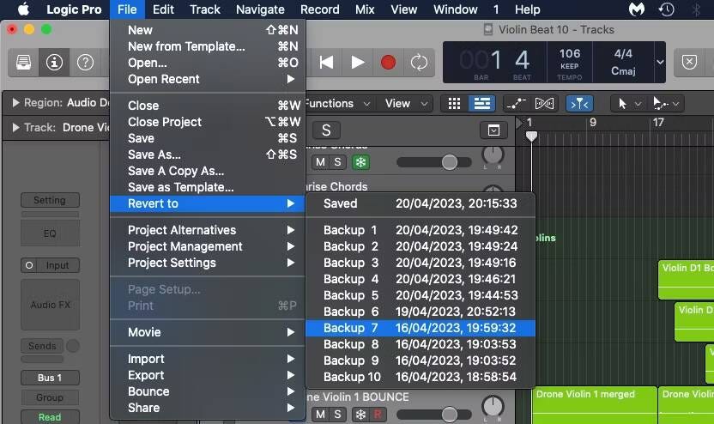Image resolution: width=714 pixels, height=424 pixels.
Task: Toggle Freeze on Violin 1 BOUNCE track
Action: [360, 415]
